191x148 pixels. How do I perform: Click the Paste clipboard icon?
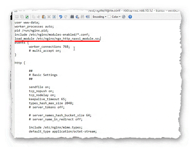pos(44,17)
